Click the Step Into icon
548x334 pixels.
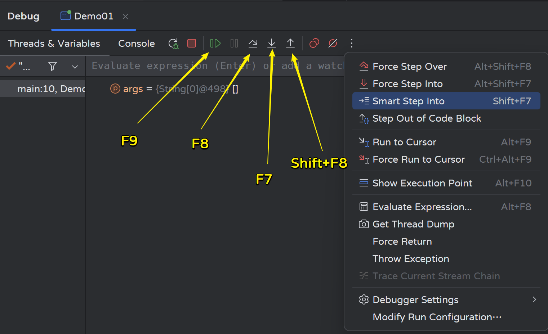[272, 44]
